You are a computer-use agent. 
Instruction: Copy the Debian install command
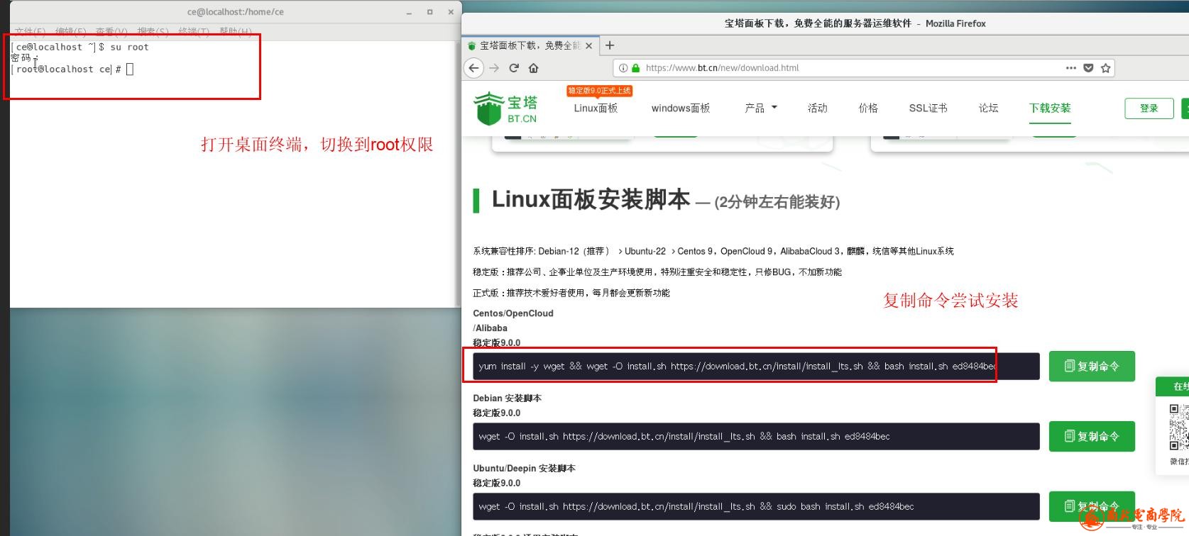[1092, 437]
